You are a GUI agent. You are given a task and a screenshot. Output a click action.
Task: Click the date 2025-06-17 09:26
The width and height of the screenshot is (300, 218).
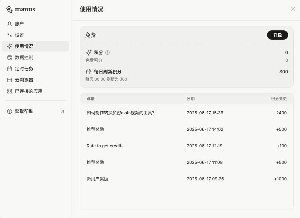point(205,179)
